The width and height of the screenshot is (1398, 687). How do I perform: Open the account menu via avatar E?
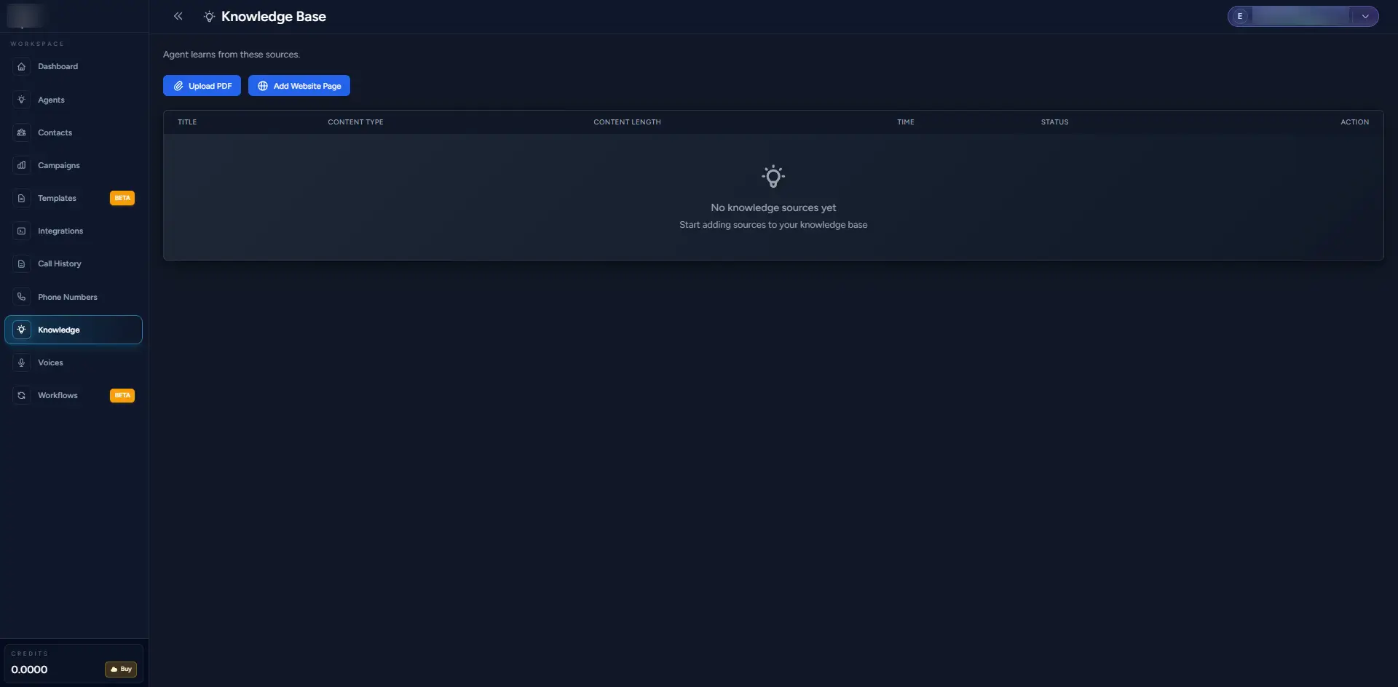[1240, 16]
